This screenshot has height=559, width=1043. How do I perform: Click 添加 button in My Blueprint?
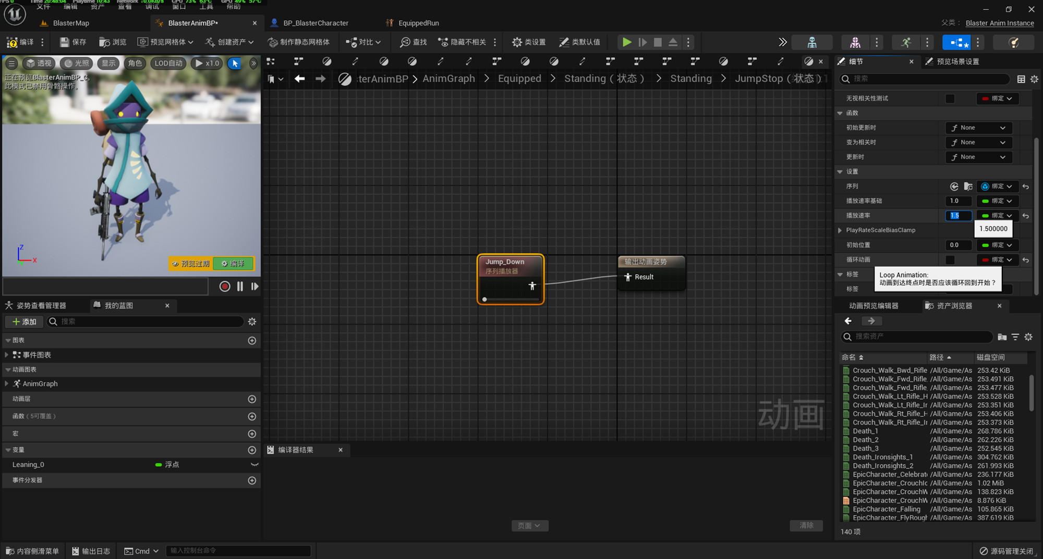[24, 322]
